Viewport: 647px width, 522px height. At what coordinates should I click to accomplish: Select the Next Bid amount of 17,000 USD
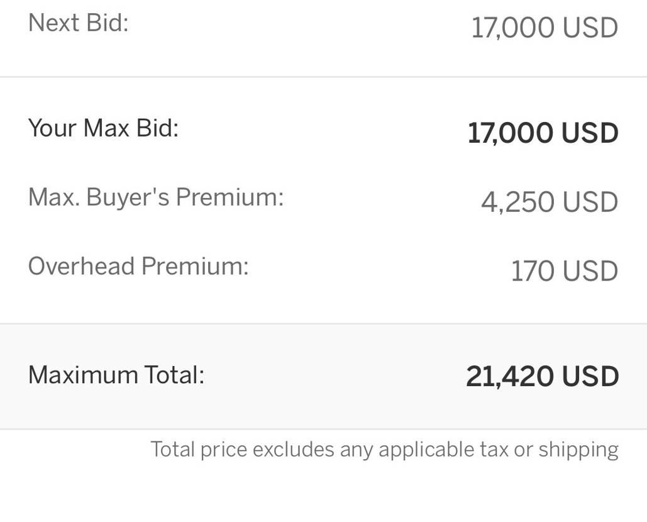tap(545, 28)
